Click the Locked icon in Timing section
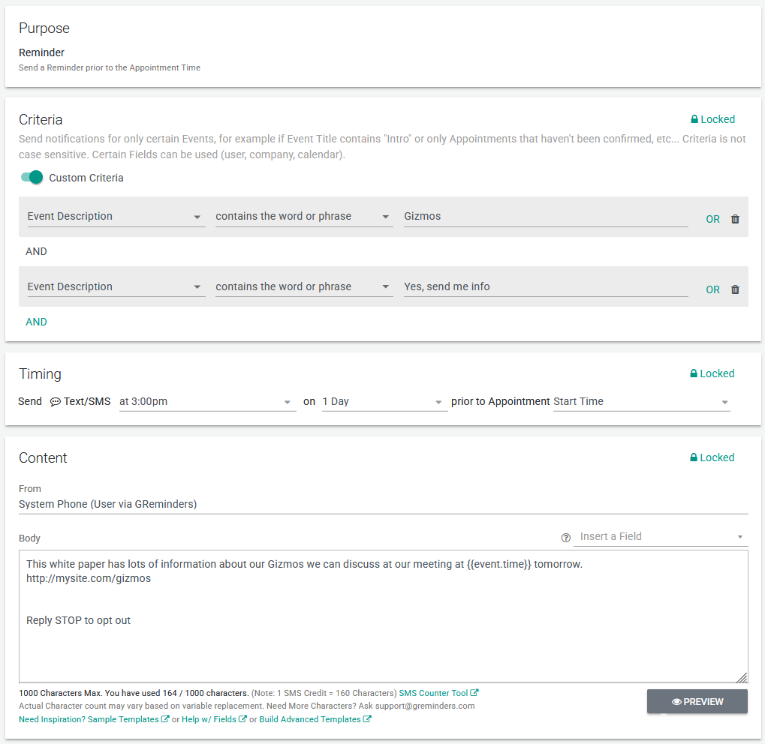Viewport: 765px width, 744px height. pos(694,373)
